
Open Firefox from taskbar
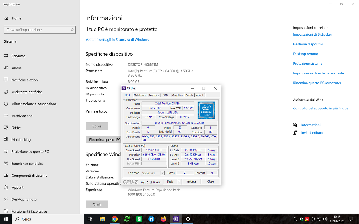coord(164,219)
